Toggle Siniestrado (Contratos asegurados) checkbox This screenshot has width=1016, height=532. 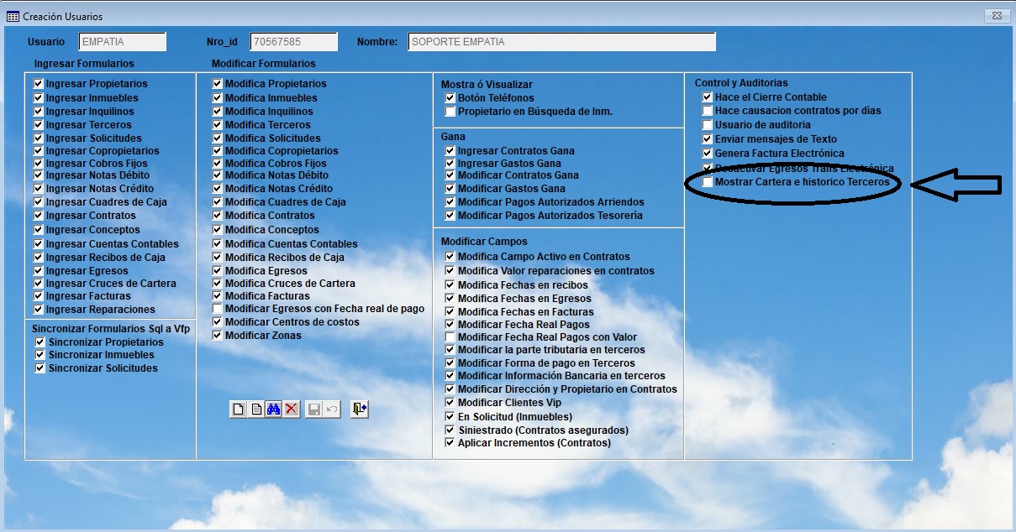(x=450, y=430)
